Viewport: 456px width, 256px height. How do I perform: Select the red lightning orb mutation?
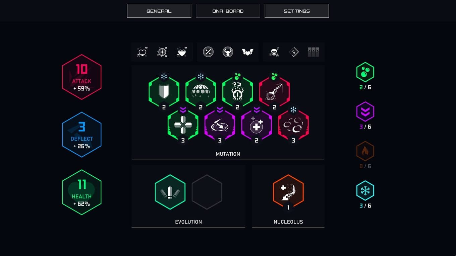(274, 92)
